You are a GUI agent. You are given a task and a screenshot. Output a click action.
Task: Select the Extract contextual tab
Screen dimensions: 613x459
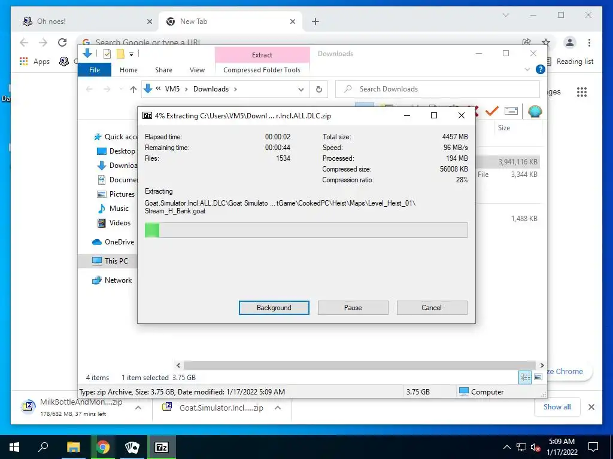point(262,54)
